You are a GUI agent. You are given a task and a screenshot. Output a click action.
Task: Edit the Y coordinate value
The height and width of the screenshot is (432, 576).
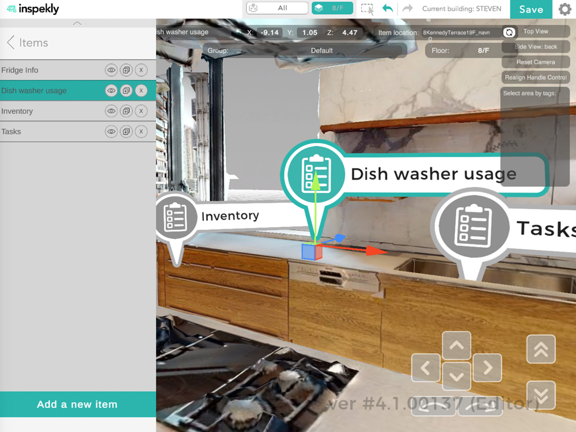click(x=310, y=33)
